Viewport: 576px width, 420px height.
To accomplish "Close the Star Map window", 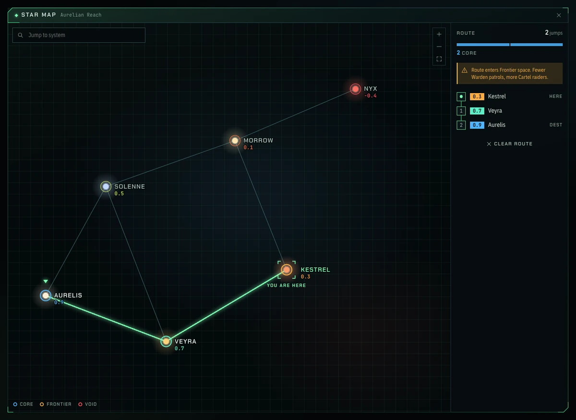I will pyautogui.click(x=559, y=15).
